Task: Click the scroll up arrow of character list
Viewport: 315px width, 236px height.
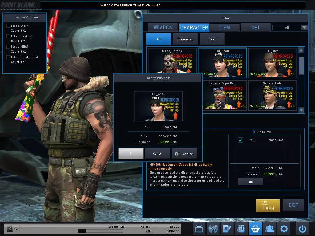Action: coord(301,50)
